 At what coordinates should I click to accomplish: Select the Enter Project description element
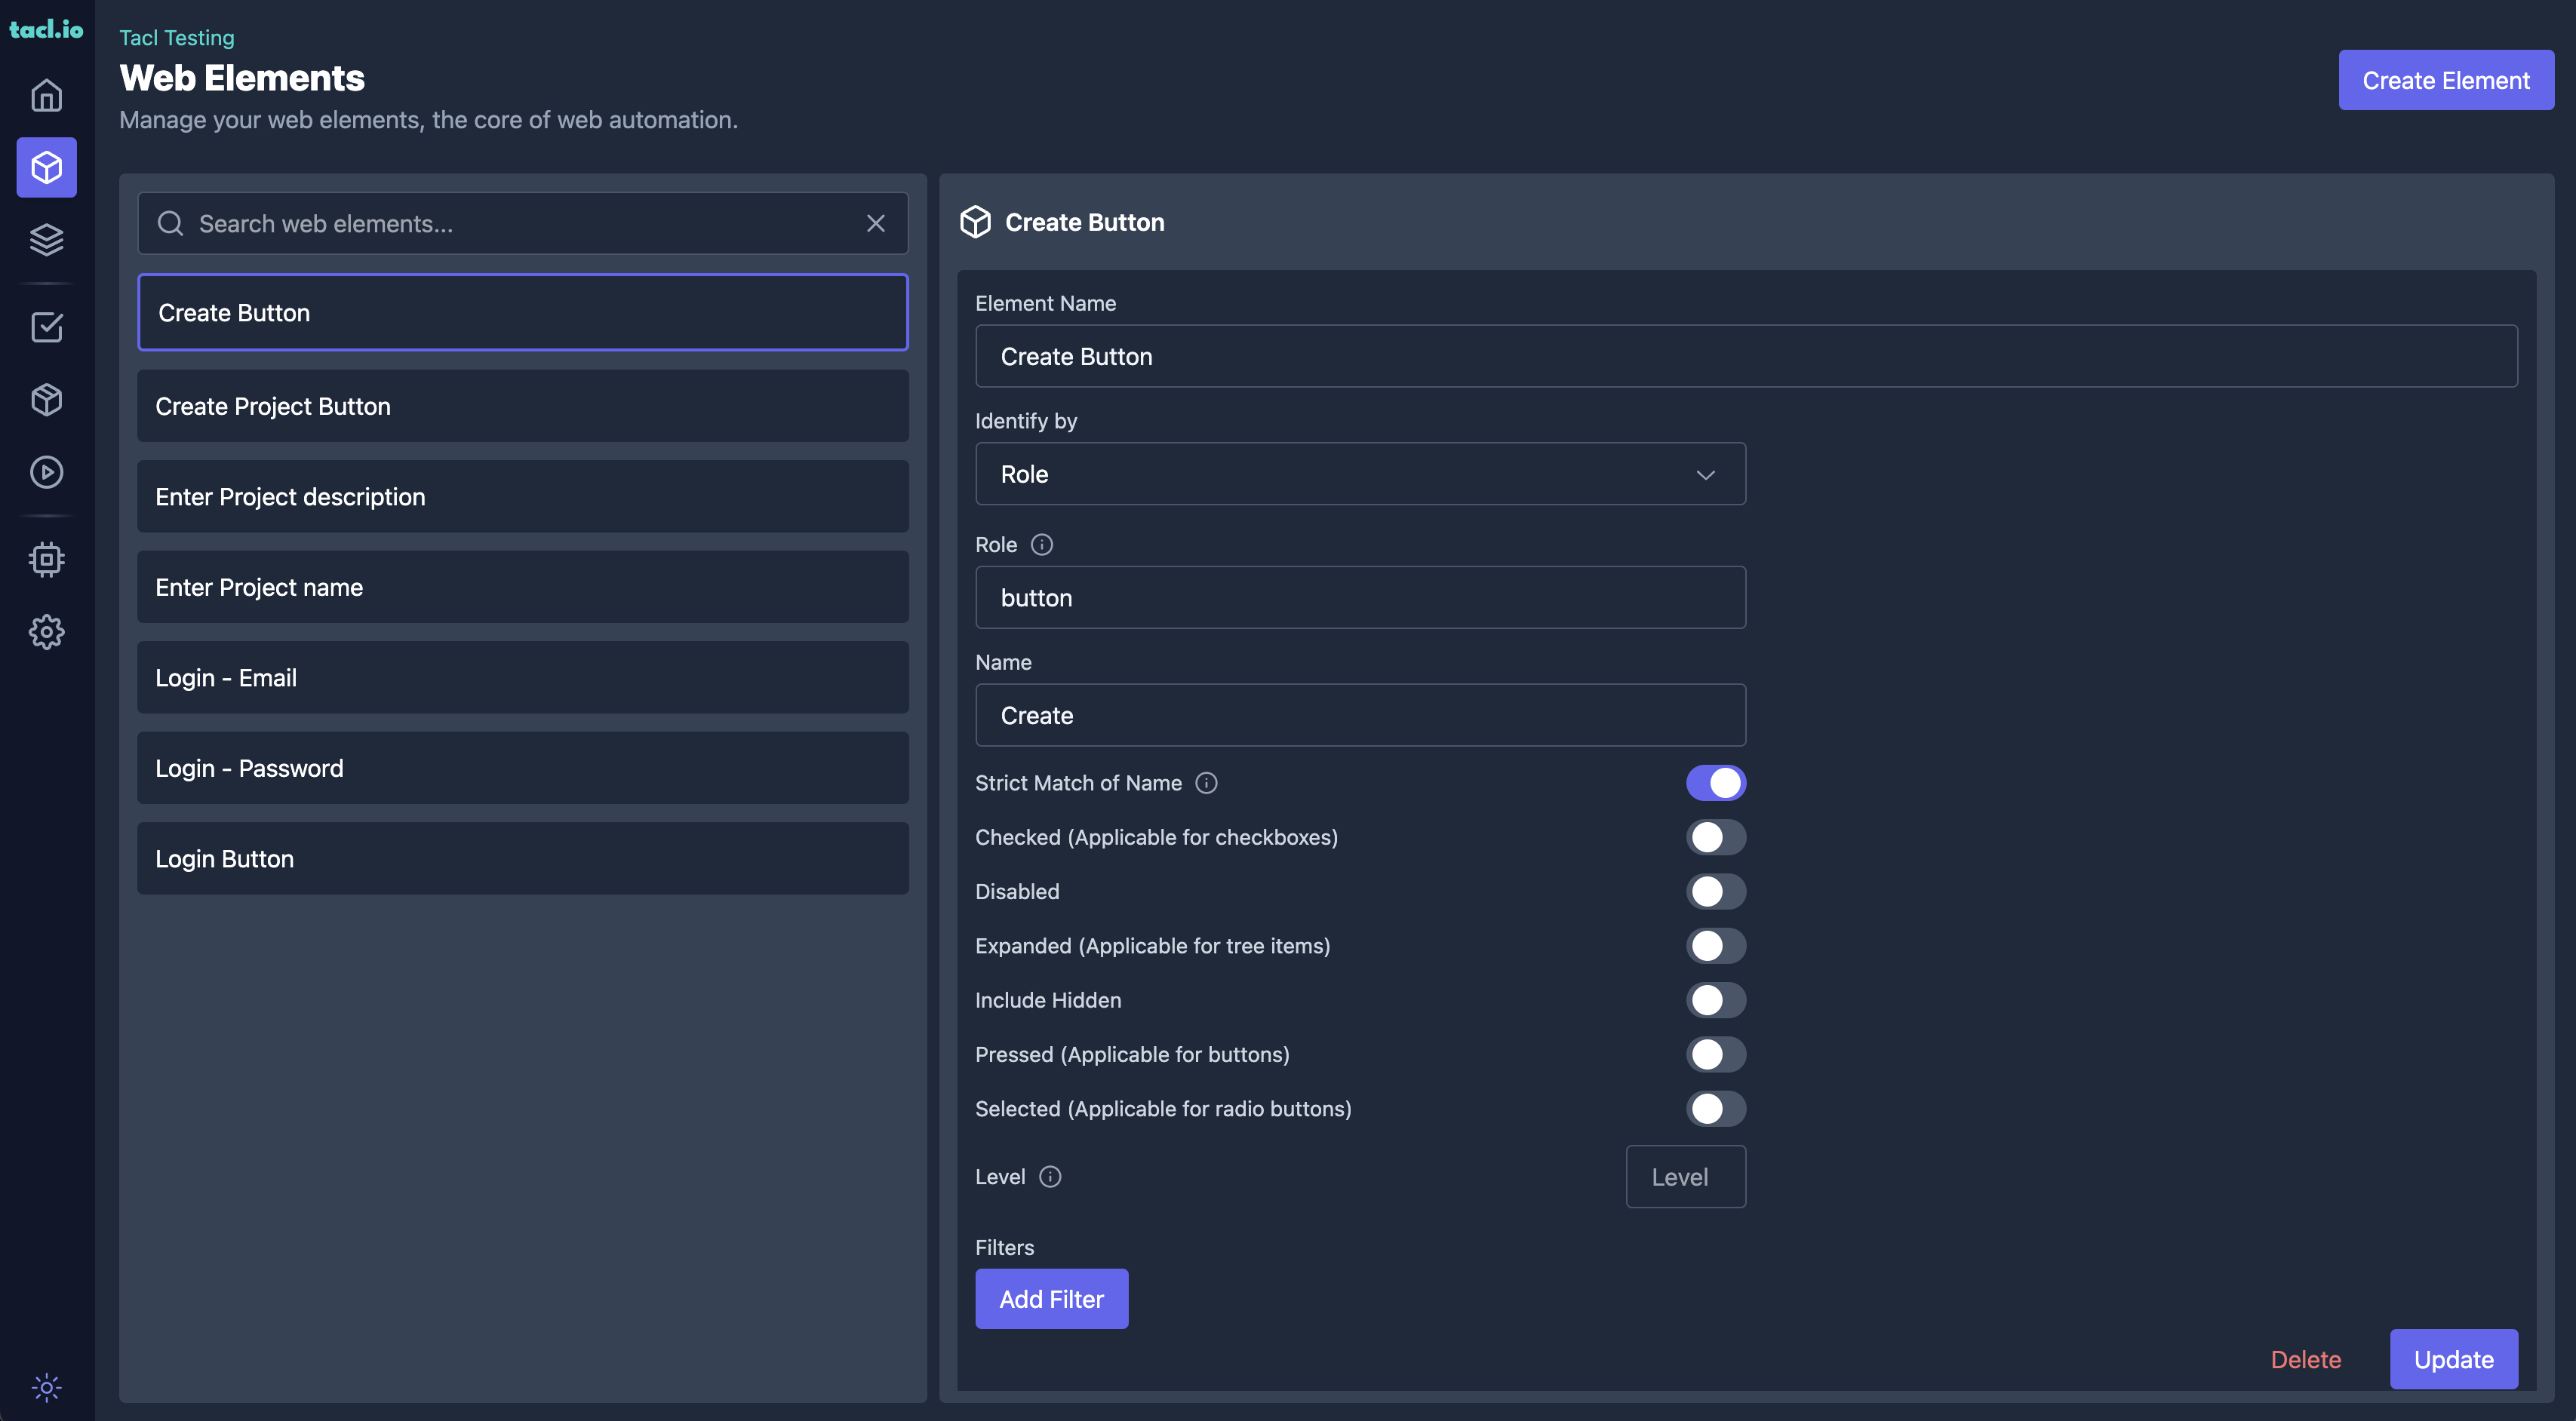point(523,496)
